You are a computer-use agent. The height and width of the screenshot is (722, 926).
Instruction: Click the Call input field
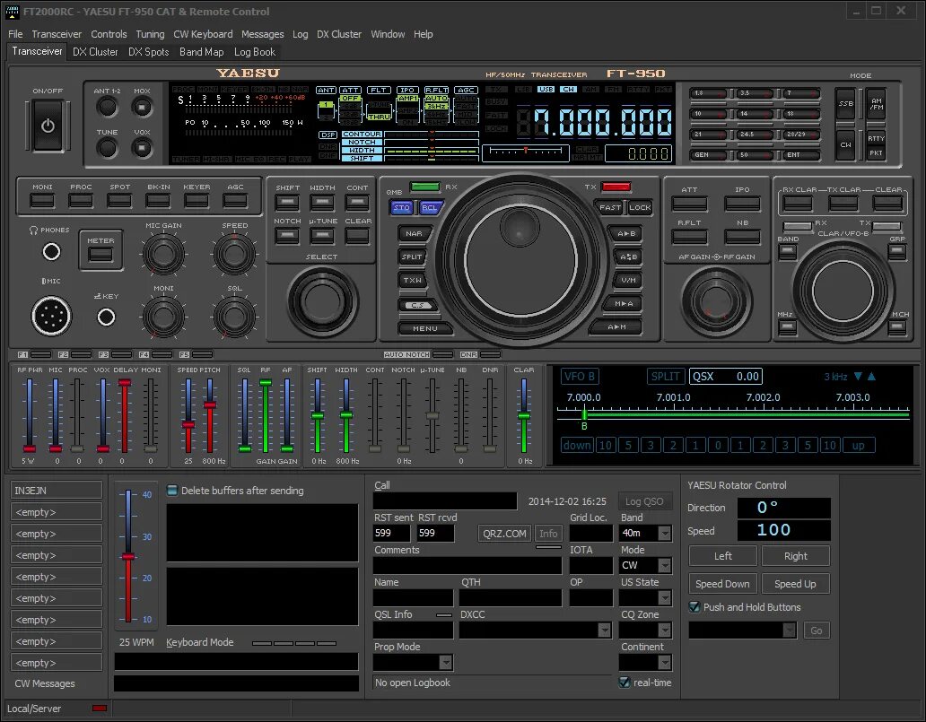[x=445, y=501]
